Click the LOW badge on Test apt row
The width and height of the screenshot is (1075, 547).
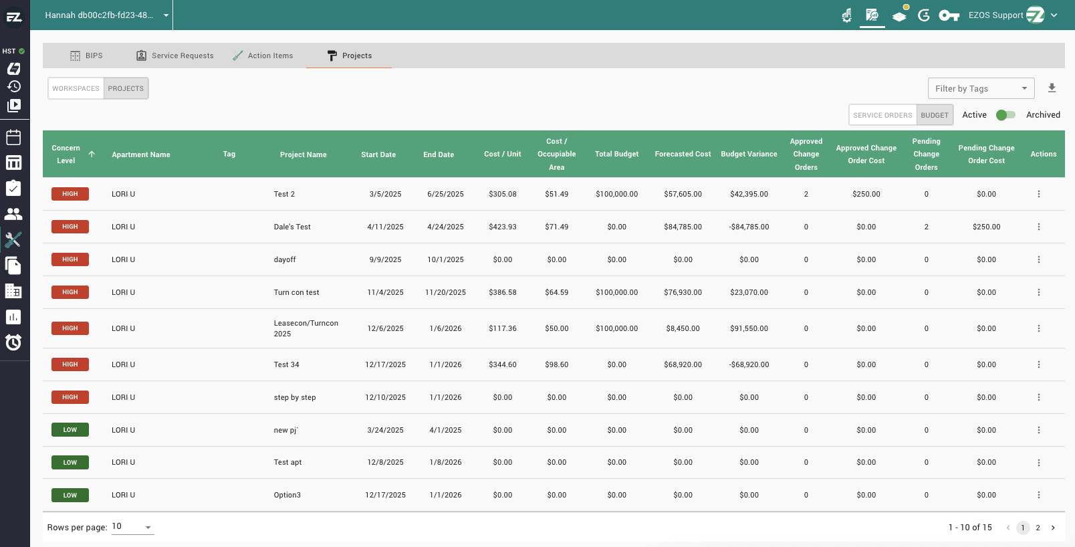tap(70, 463)
